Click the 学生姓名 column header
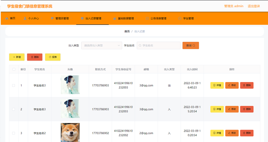 point(40,69)
